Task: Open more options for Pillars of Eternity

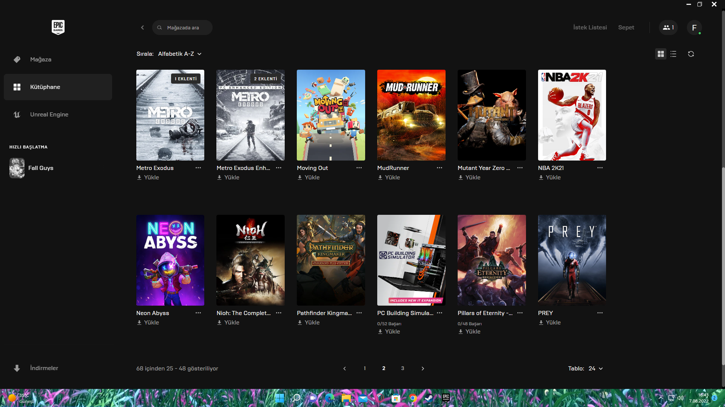Action: [x=520, y=313]
